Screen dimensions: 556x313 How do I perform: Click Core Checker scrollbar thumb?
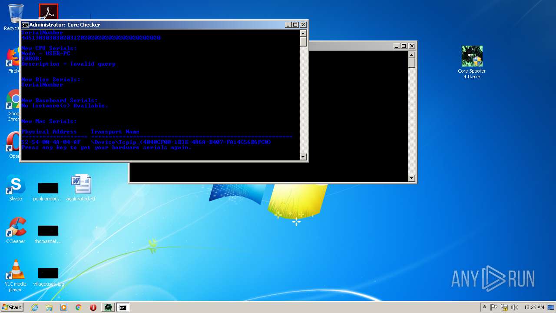[303, 42]
